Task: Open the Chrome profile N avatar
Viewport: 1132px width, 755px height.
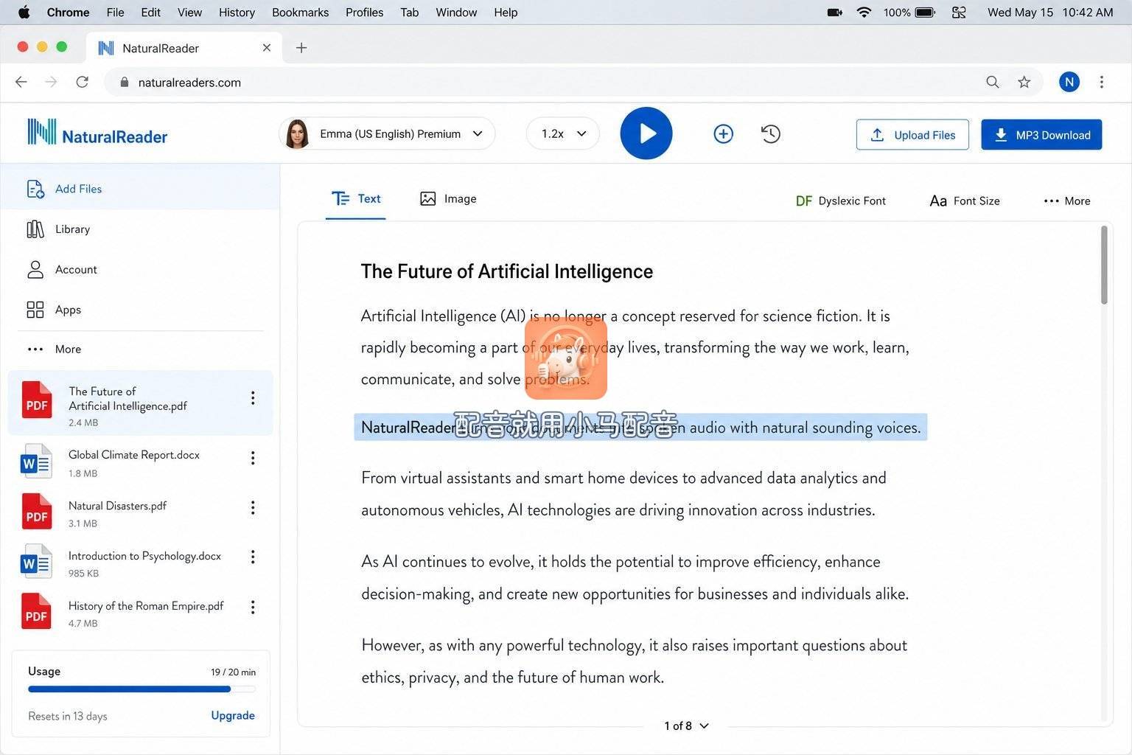Action: (1069, 82)
